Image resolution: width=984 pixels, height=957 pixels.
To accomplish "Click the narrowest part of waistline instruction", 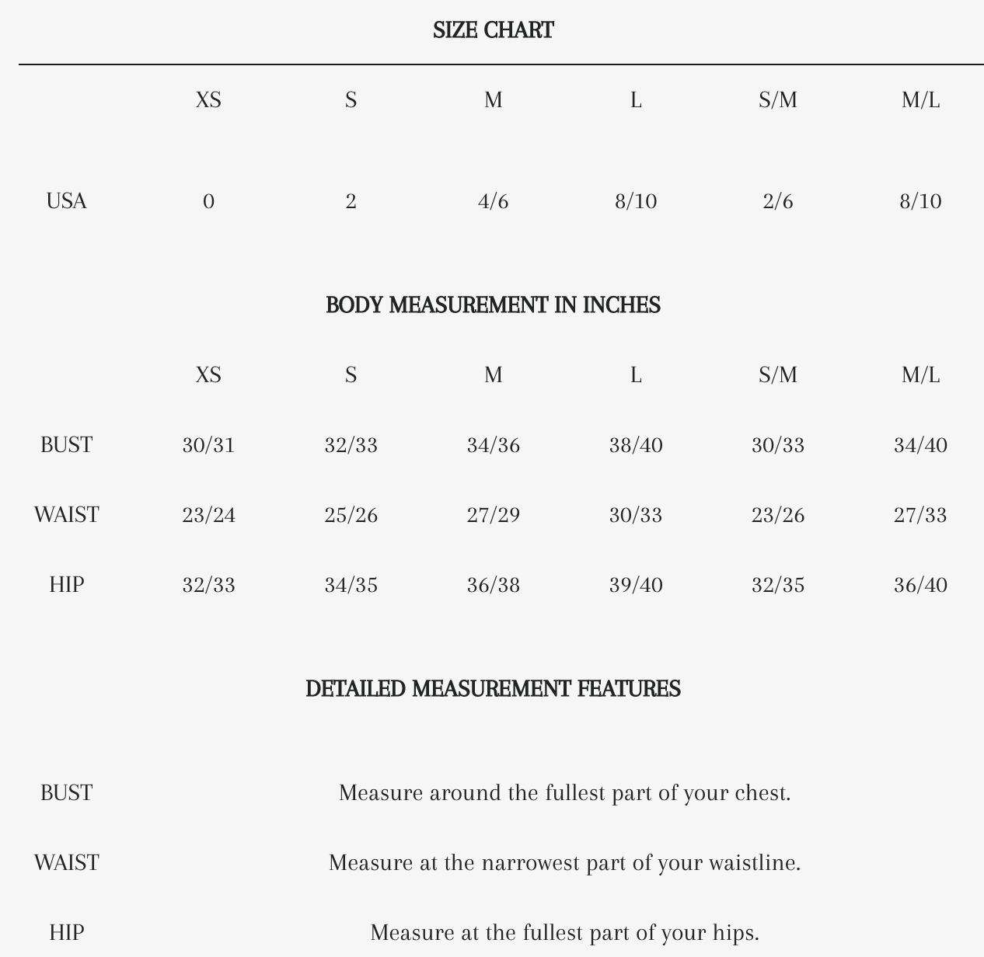I will 564,863.
